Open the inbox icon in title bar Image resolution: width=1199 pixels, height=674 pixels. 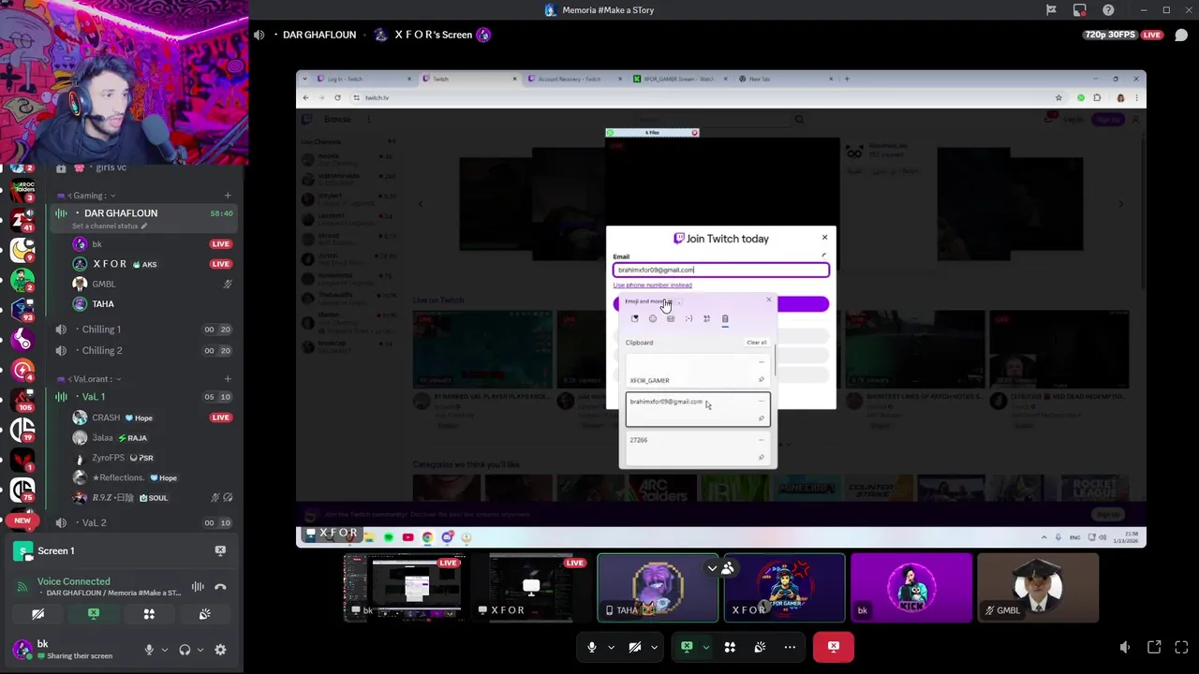[x=1079, y=10]
